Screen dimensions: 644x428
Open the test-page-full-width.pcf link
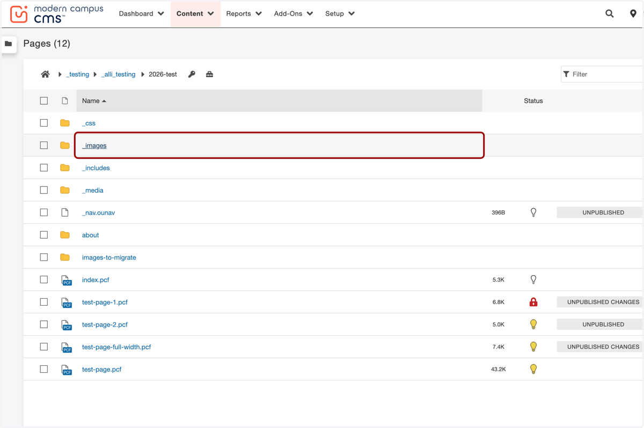tap(116, 347)
